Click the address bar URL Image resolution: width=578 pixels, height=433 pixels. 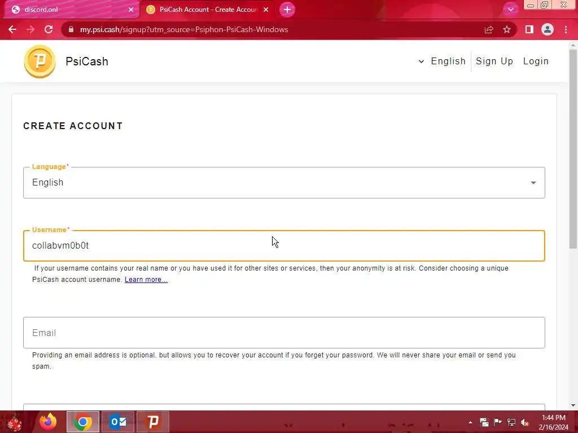pos(184,29)
